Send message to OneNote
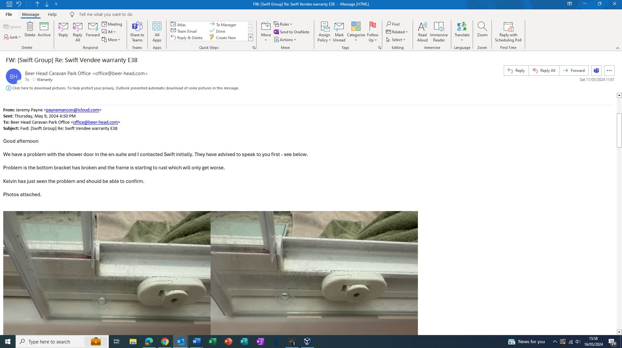The height and width of the screenshot is (348, 622). pos(292,32)
